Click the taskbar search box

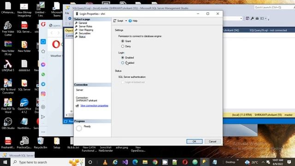pyautogui.click(x=48, y=162)
